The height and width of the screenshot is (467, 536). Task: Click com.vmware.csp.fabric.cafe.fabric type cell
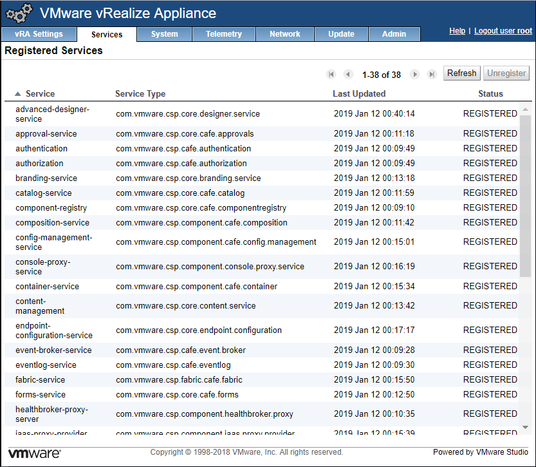coord(179,380)
